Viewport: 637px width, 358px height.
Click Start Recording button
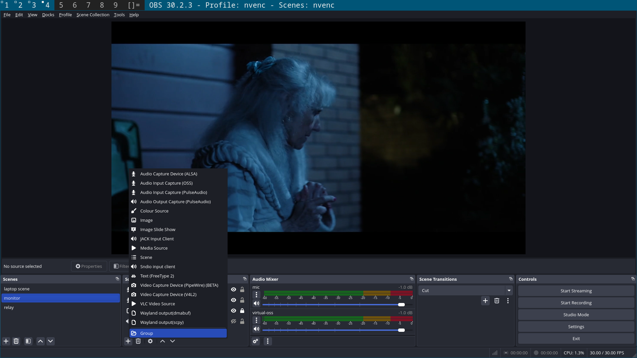576,303
